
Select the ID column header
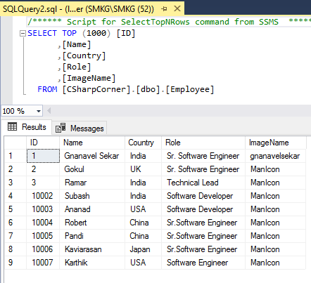[x=43, y=143]
